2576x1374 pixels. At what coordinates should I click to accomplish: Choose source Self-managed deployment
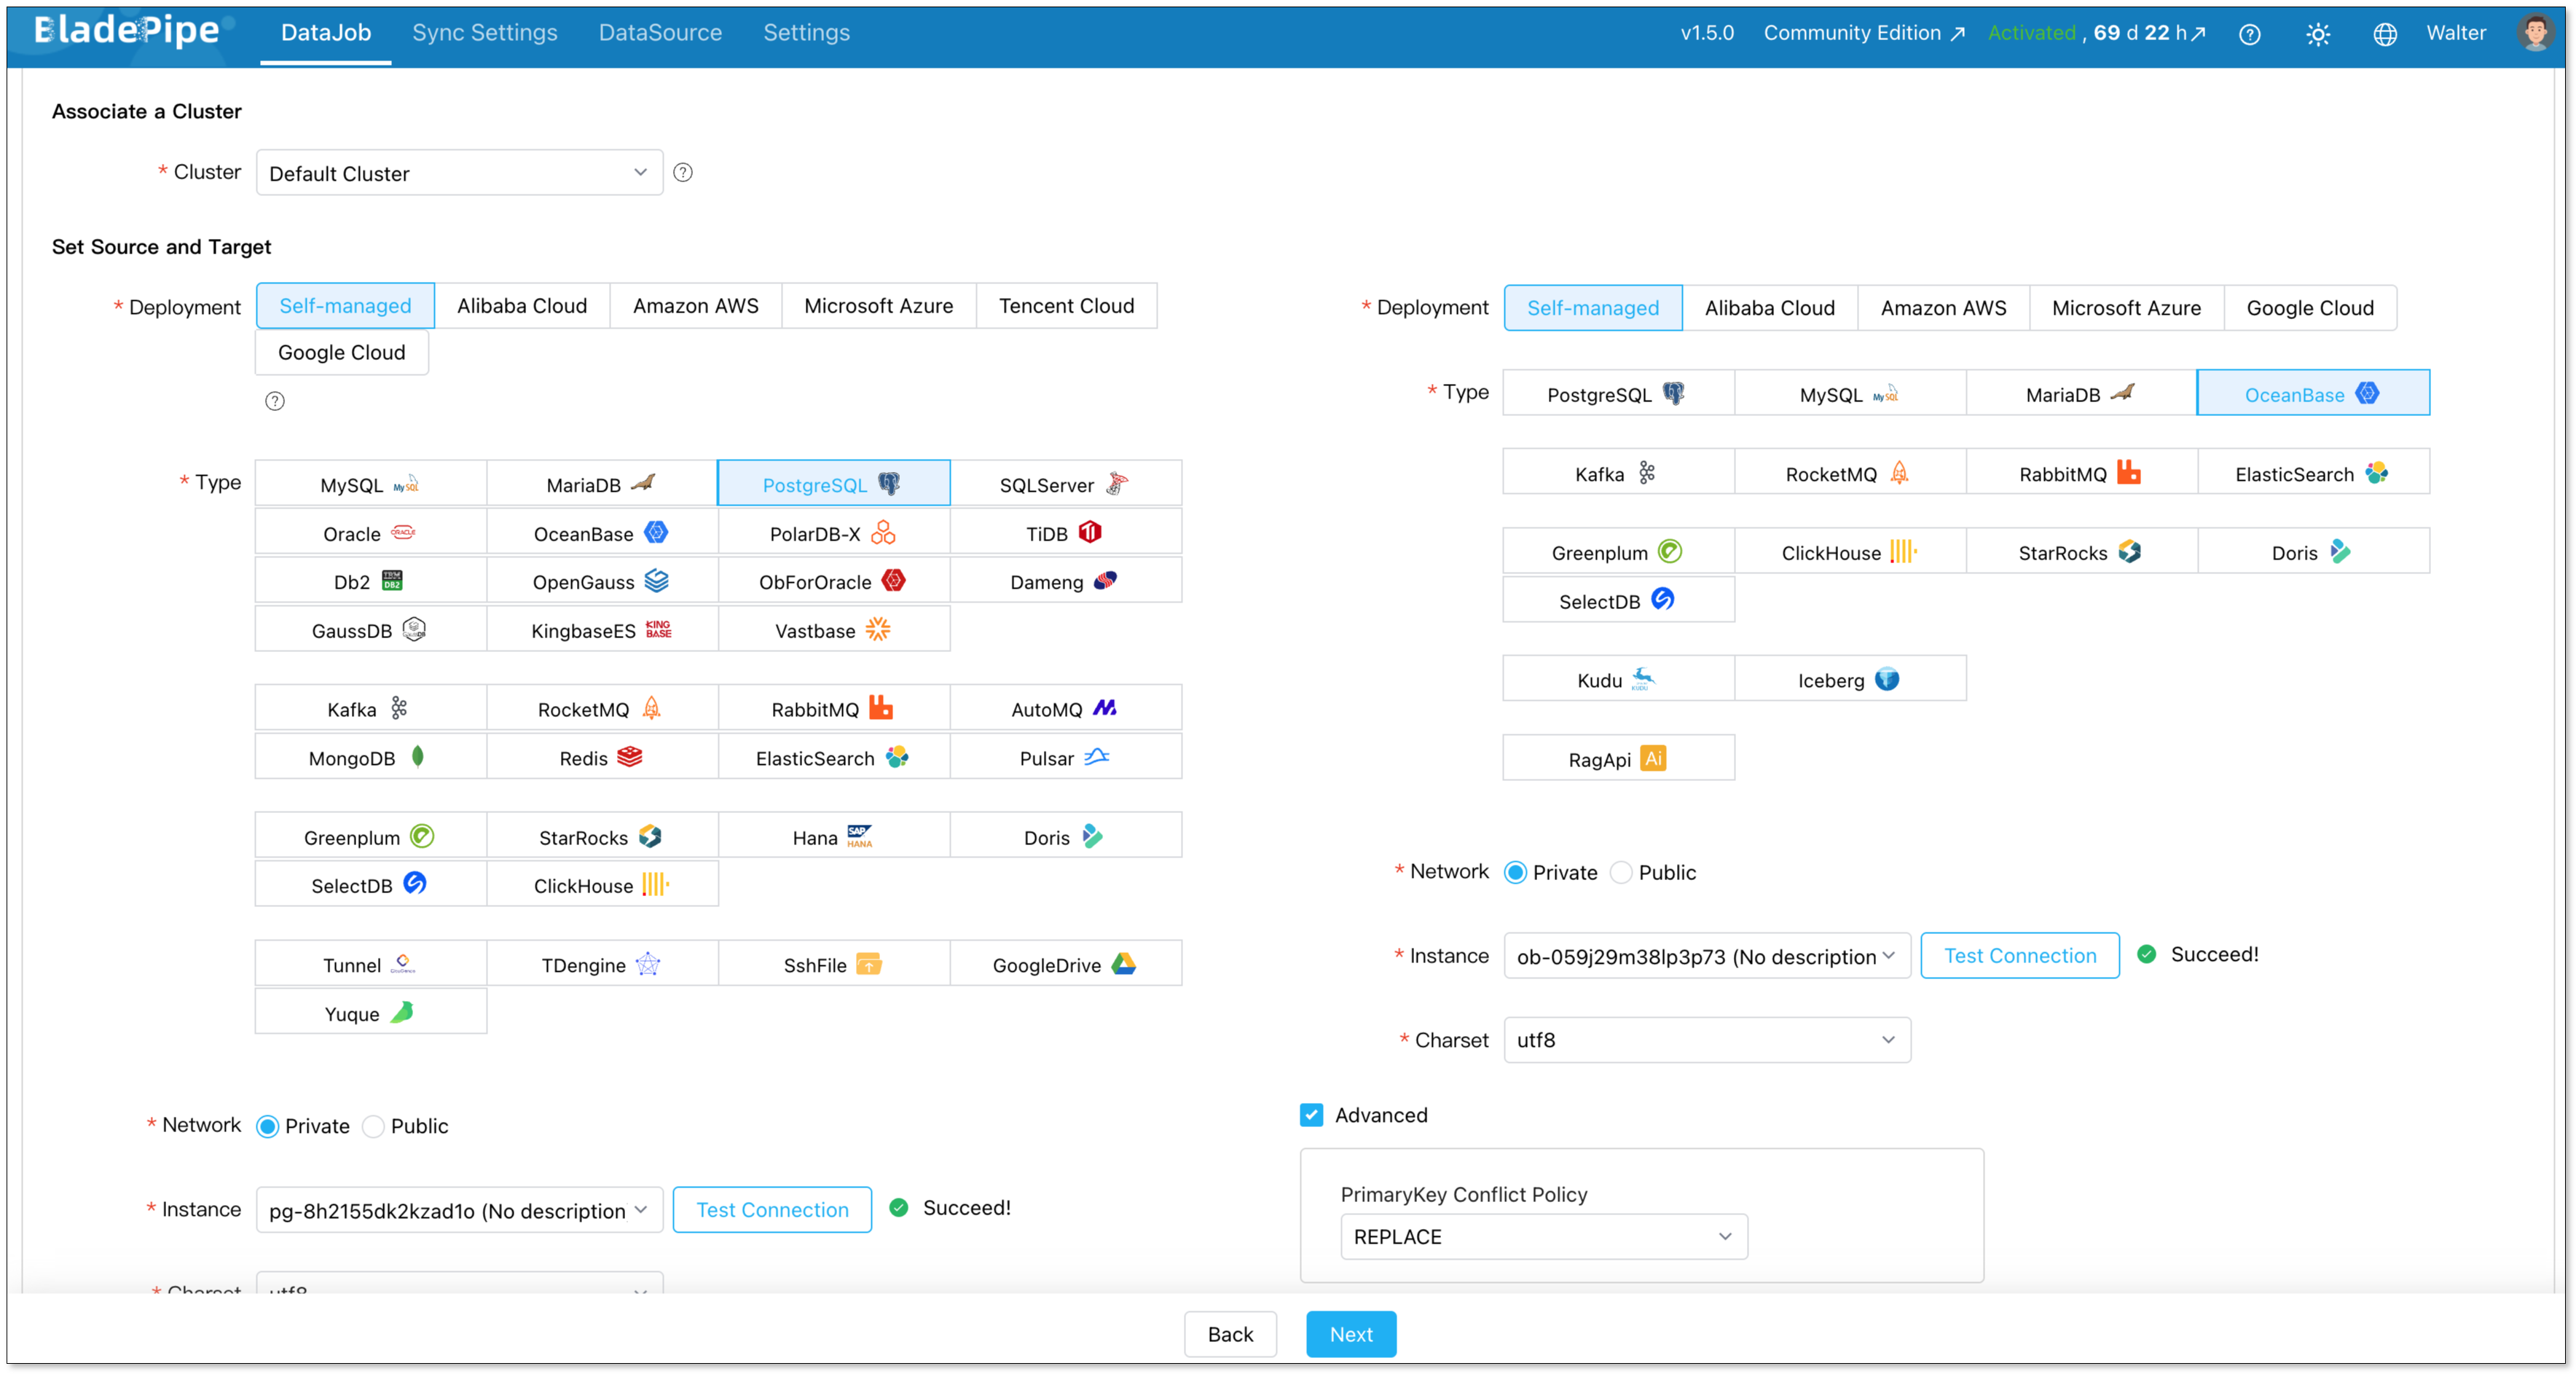point(345,305)
